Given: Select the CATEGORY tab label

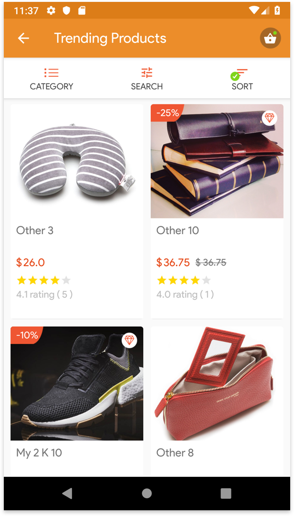Looking at the screenshot, I should pos(52,86).
